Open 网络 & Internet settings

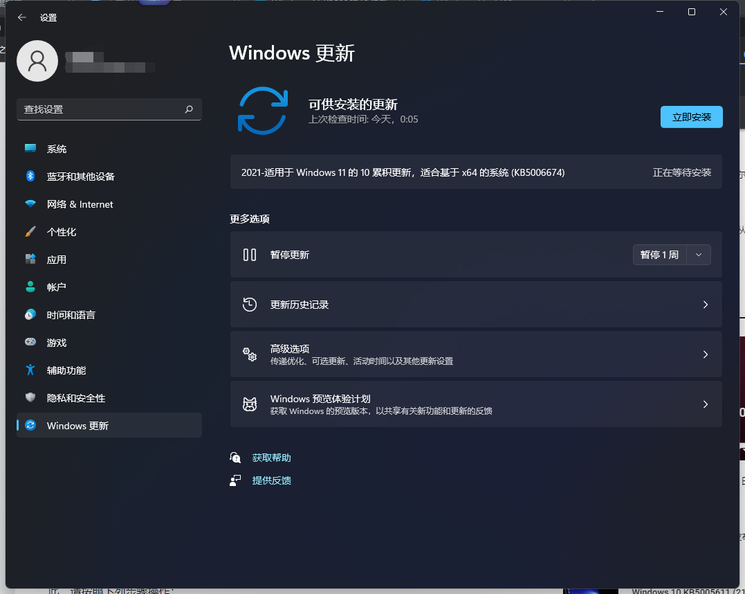pos(109,204)
